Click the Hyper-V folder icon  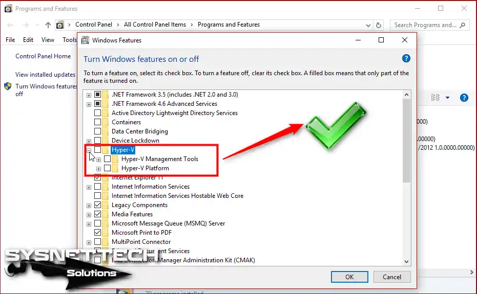(105, 150)
